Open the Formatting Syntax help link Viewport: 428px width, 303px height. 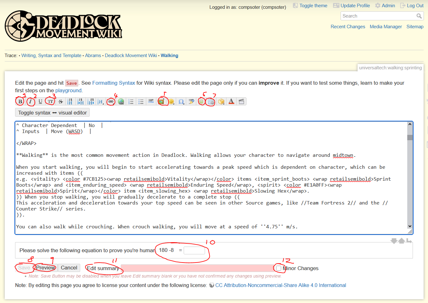click(x=114, y=83)
